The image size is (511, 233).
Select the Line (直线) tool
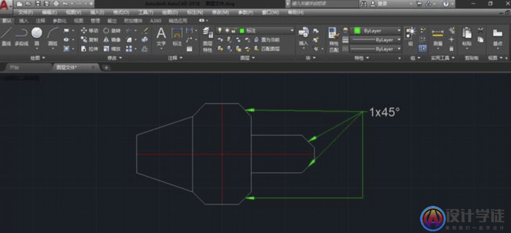point(6,36)
